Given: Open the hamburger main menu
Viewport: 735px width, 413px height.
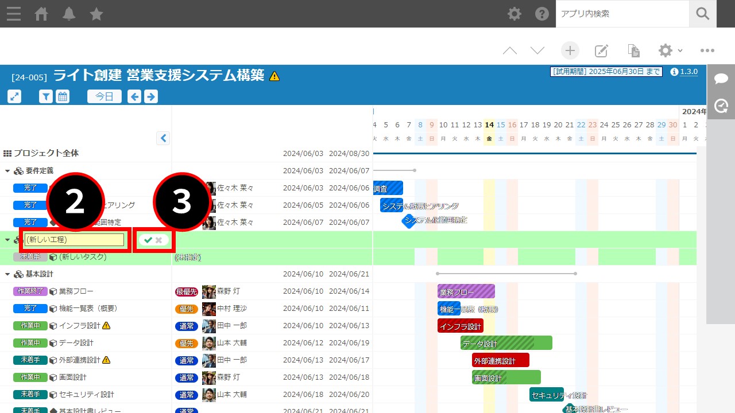Looking at the screenshot, I should point(14,14).
